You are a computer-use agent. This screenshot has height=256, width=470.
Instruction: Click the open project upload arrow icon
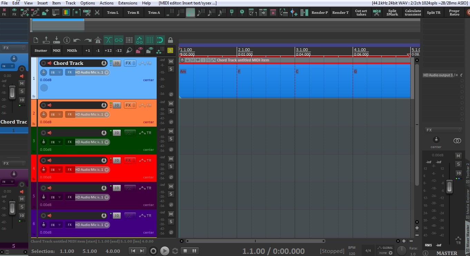46,40
